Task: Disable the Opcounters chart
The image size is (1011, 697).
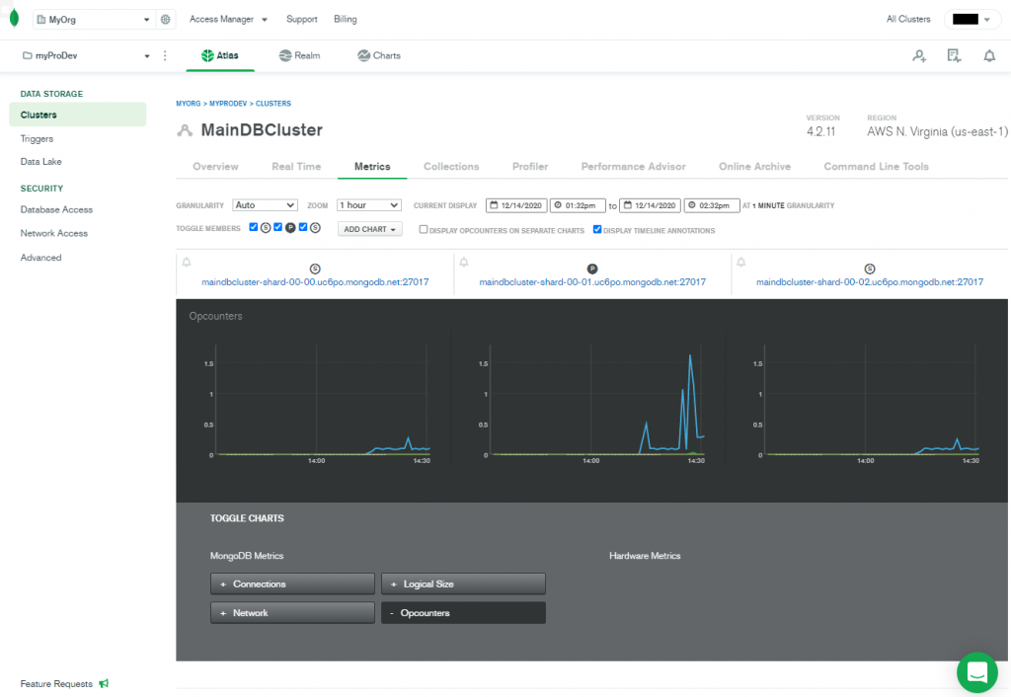Action: (463, 612)
